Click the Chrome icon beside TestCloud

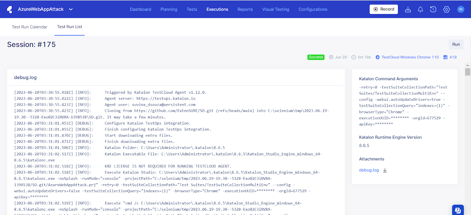[x=378, y=57]
